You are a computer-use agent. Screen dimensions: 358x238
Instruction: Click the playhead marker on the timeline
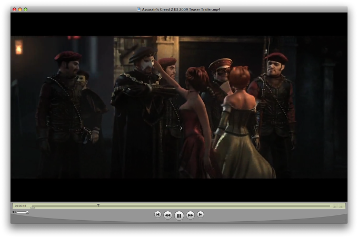click(x=98, y=205)
